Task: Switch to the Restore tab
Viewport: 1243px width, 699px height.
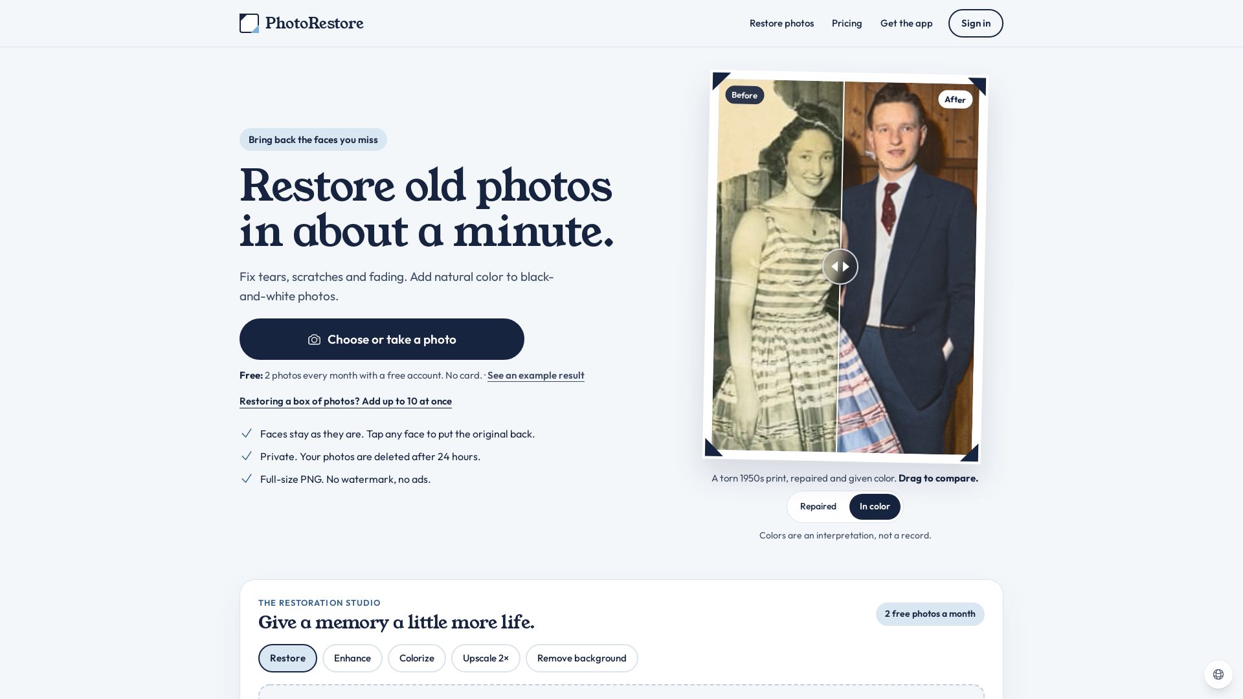Action: [x=287, y=658]
